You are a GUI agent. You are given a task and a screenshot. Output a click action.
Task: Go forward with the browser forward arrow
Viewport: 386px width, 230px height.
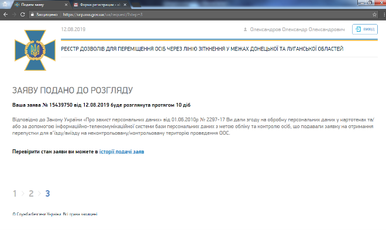click(14, 15)
